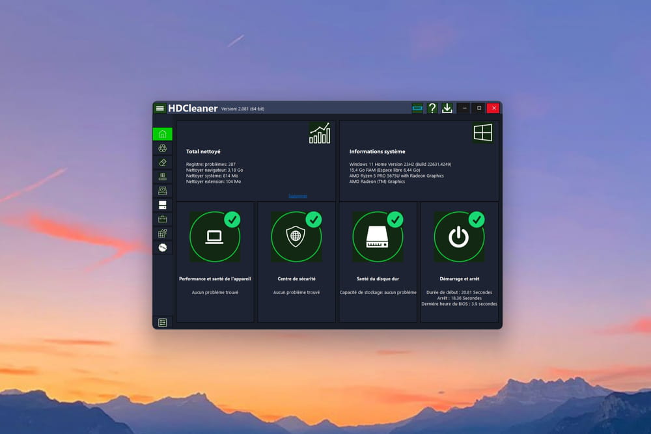Click the 'Performance et santé de l'appareil' label
651x434 pixels.
pos(215,279)
